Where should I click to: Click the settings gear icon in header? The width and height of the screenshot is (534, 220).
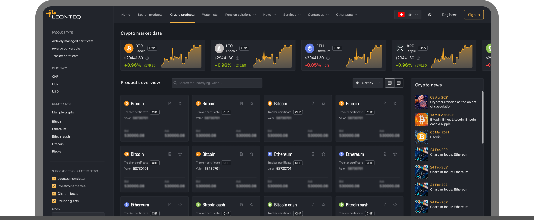point(430,15)
